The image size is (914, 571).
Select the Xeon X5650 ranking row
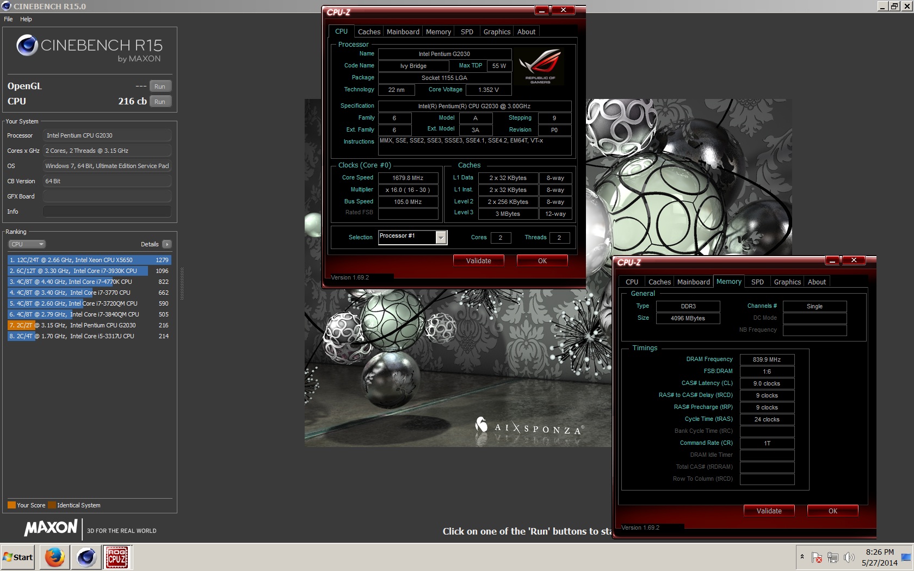point(89,260)
